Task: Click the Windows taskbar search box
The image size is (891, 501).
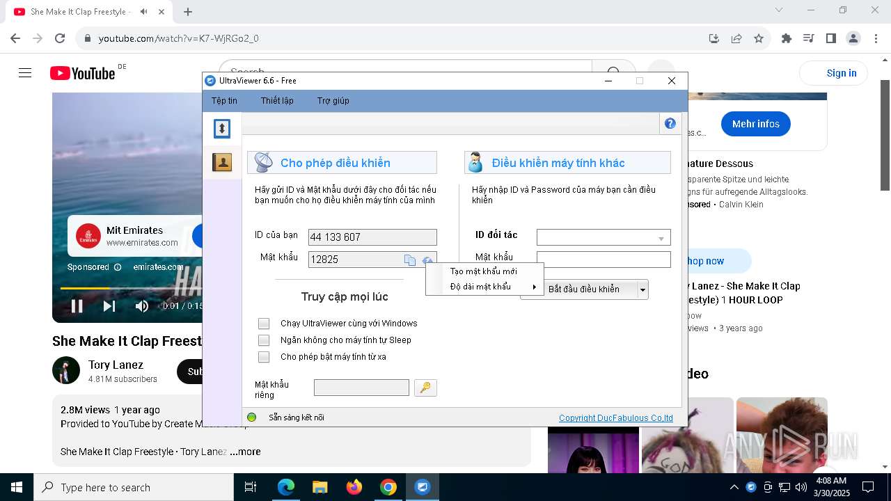Action: click(x=134, y=487)
